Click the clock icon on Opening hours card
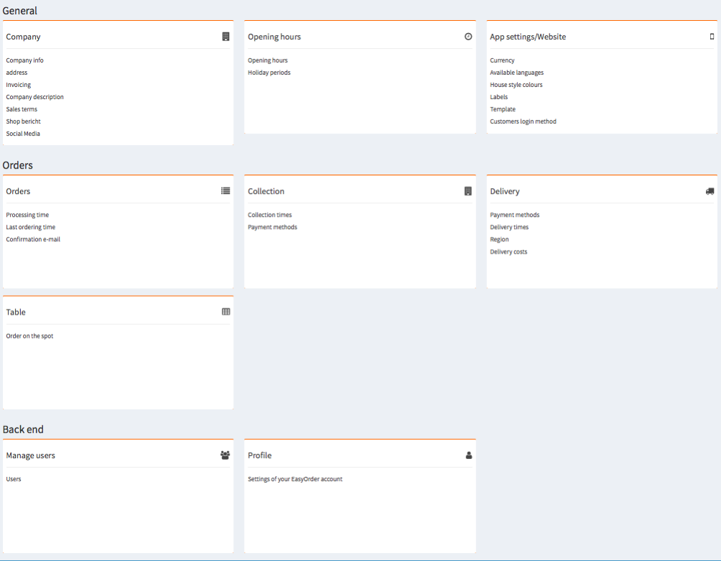 click(x=468, y=35)
